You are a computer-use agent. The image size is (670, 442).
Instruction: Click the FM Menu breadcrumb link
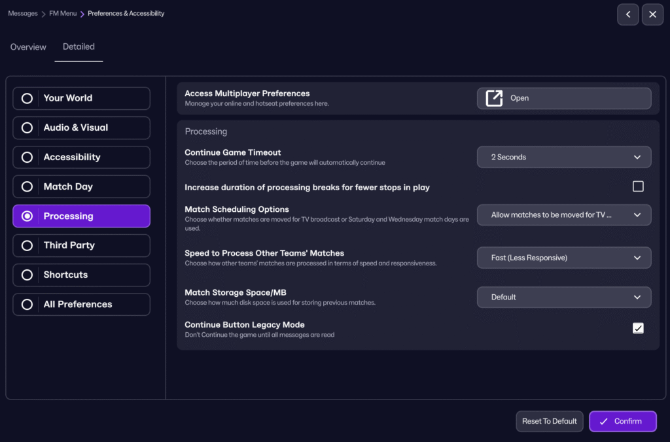pyautogui.click(x=63, y=13)
